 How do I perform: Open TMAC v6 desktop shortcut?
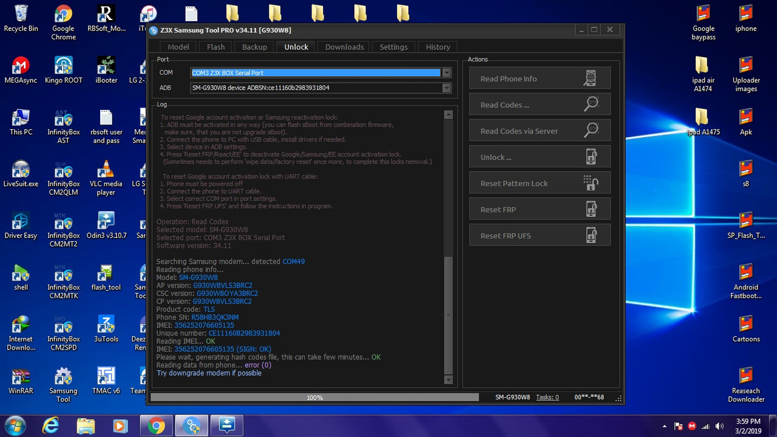[x=106, y=380]
